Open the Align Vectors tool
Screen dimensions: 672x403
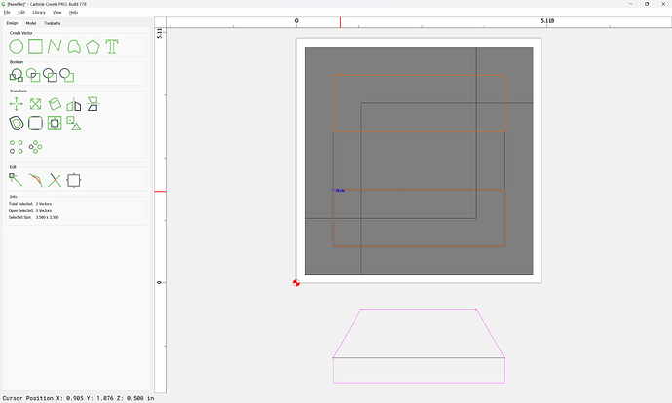(55, 124)
